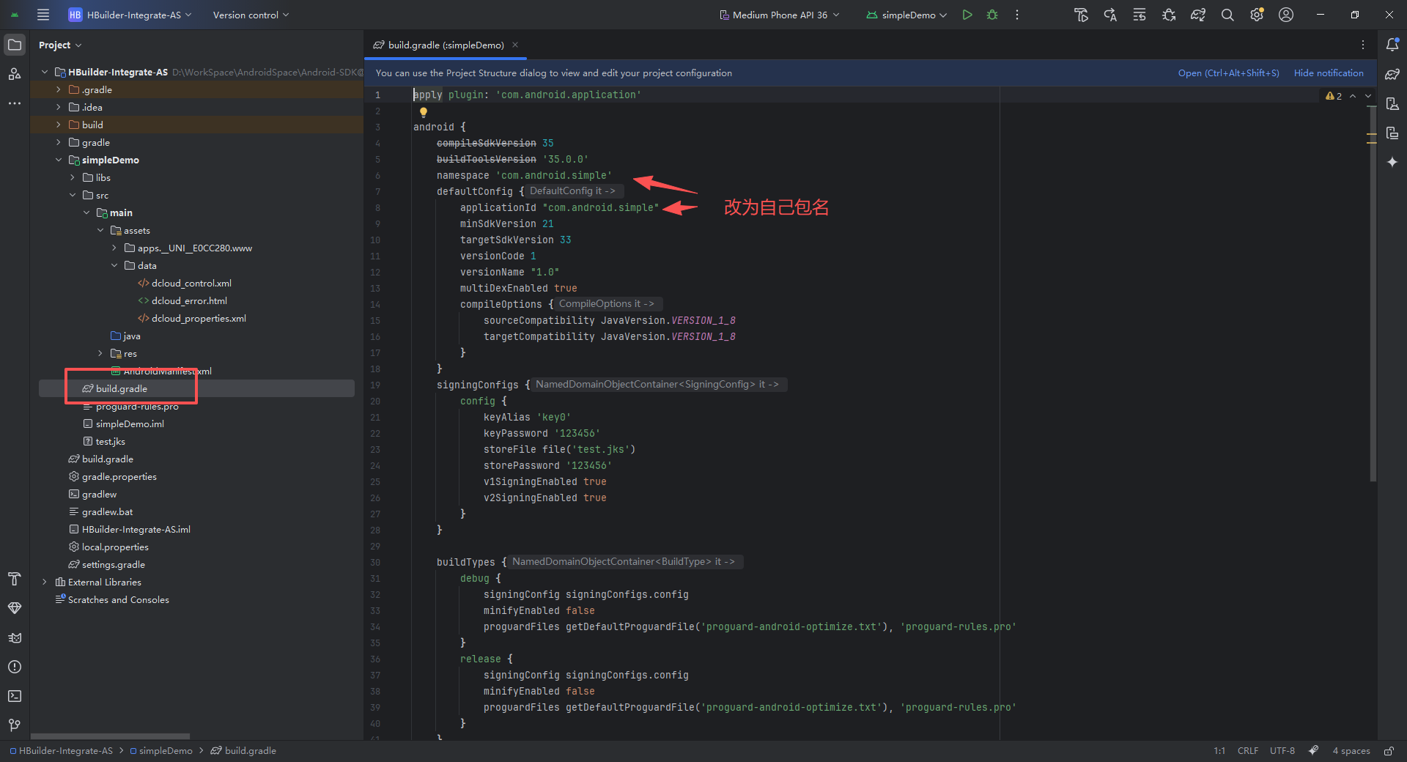This screenshot has height=762, width=1407.
Task: Click HBuilder-Integrate-AS breadcrumb in status bar
Action: pyautogui.click(x=62, y=751)
